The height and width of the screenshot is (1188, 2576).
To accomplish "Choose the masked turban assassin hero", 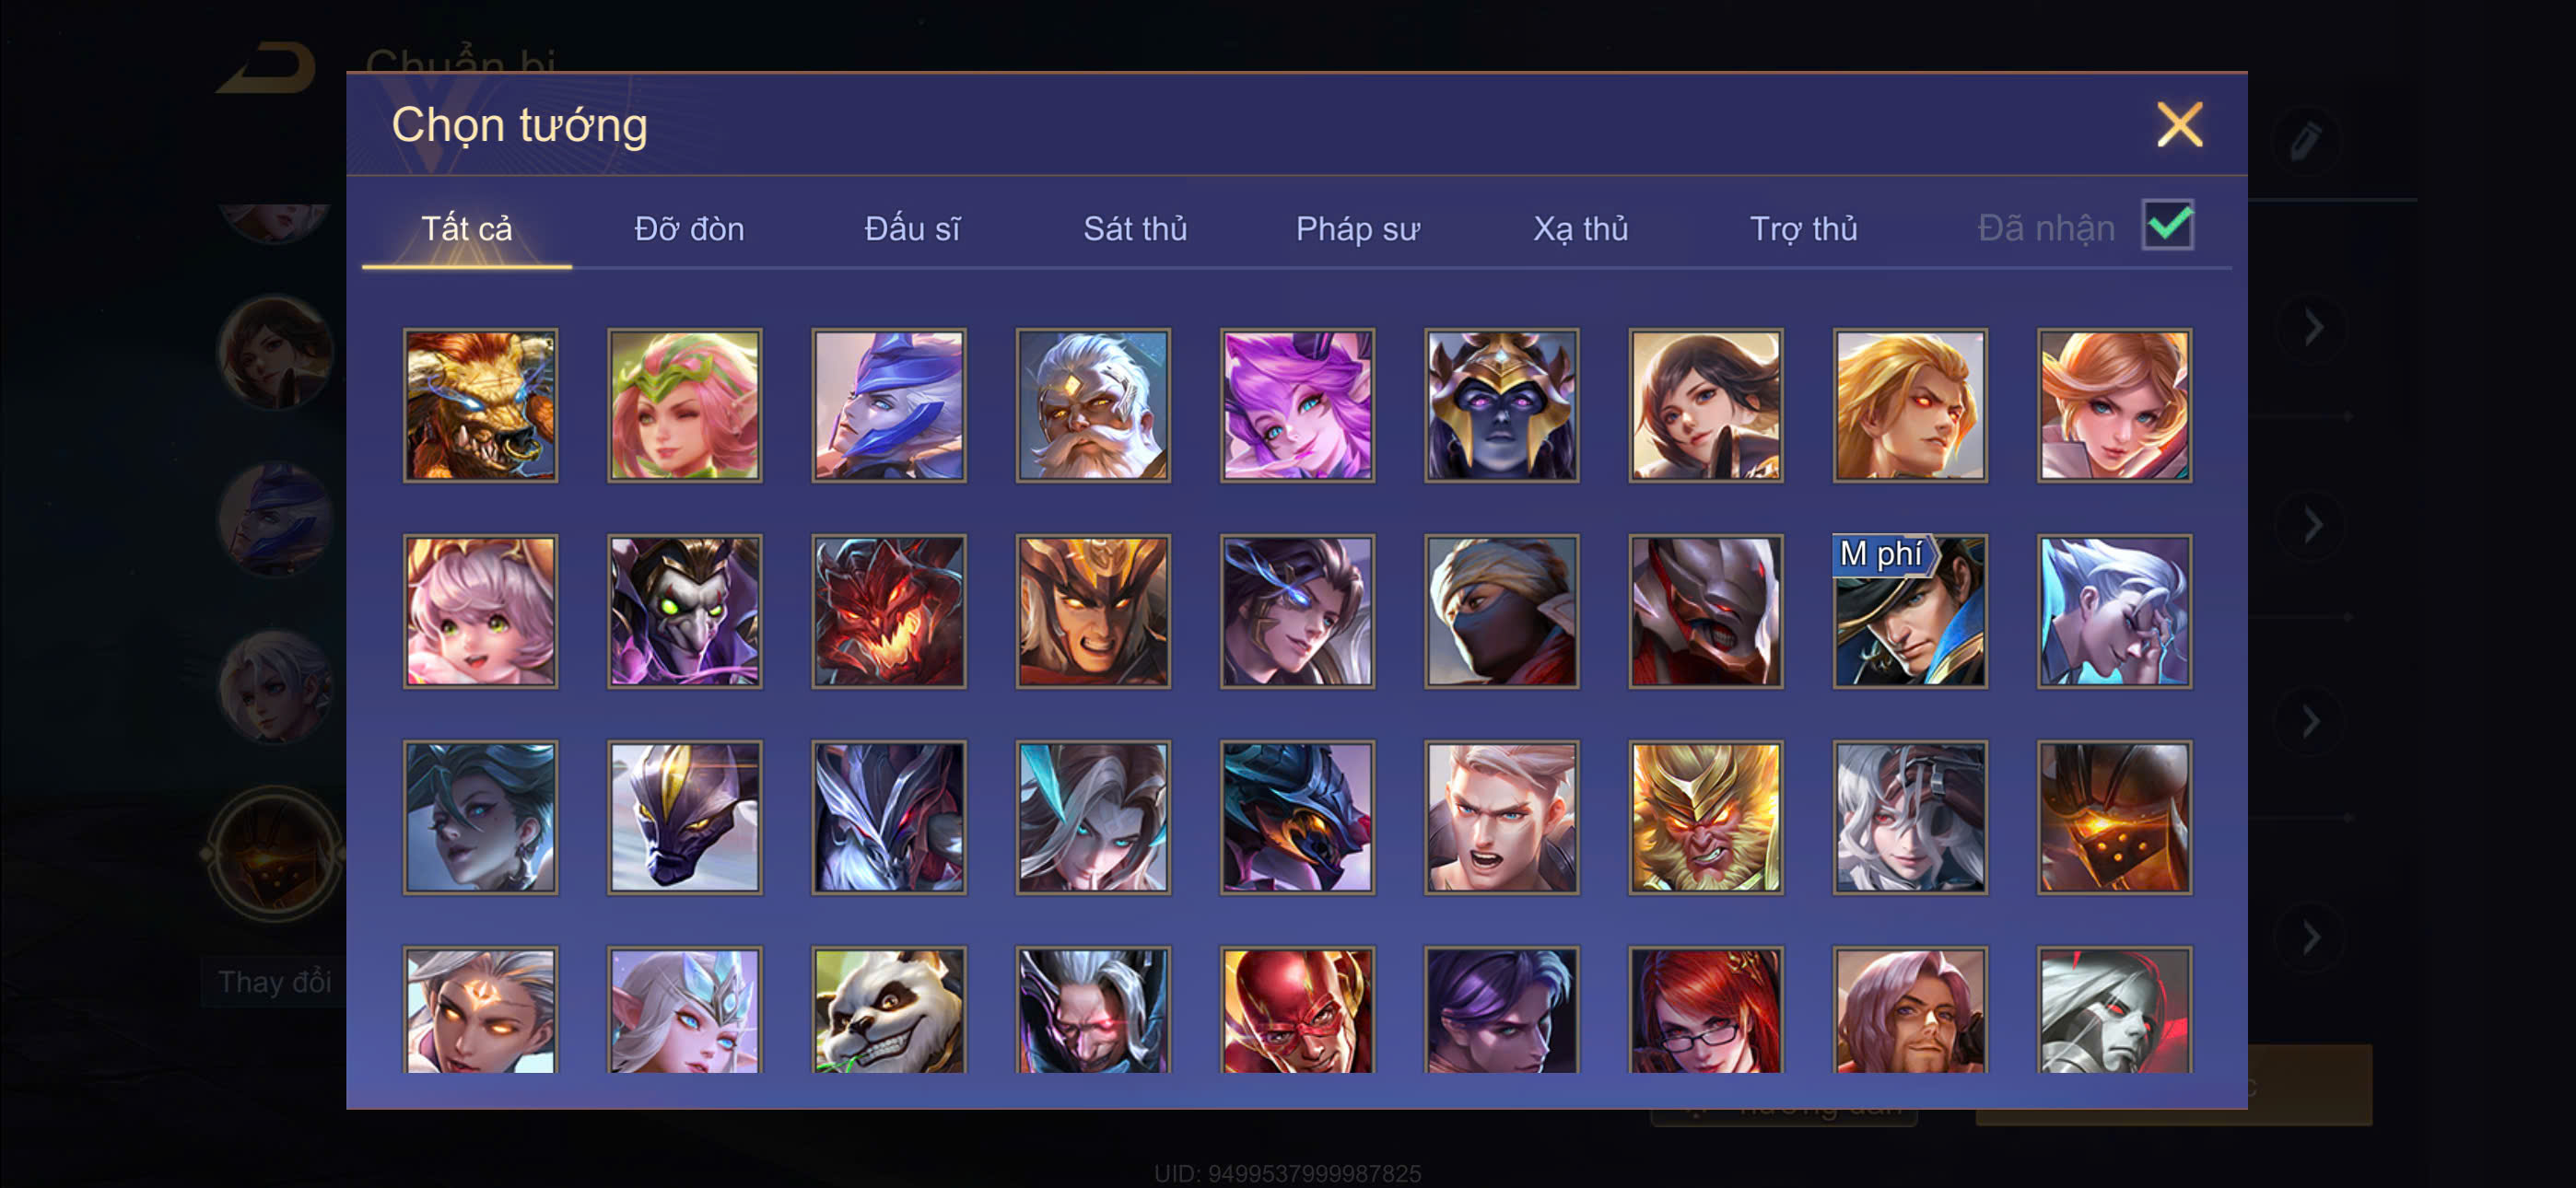I will pos(1501,611).
